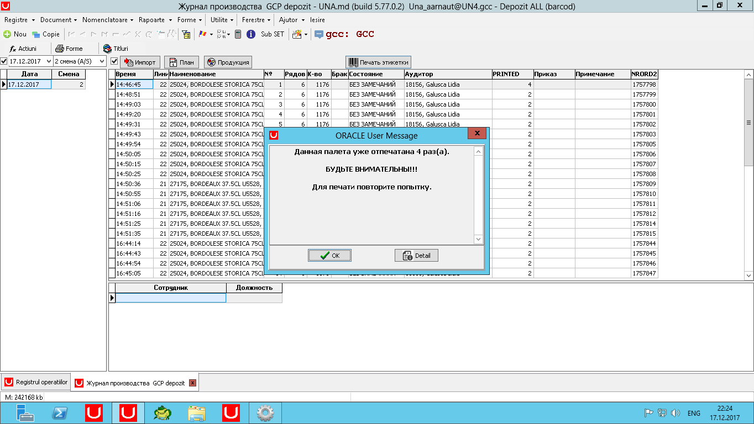Screen dimensions: 754x424
Task: Click the table vertical scrollbar down arrow
Action: tap(749, 275)
